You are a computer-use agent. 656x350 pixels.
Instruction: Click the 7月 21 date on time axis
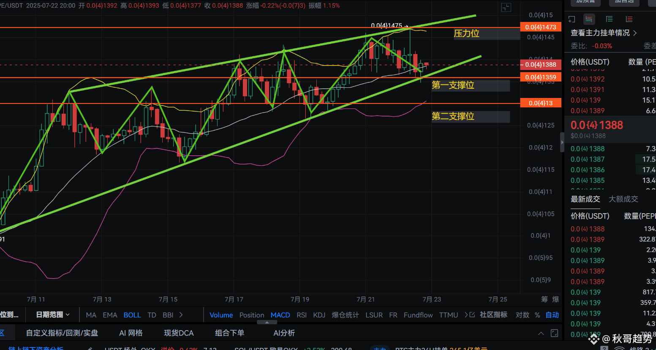coord(366,299)
